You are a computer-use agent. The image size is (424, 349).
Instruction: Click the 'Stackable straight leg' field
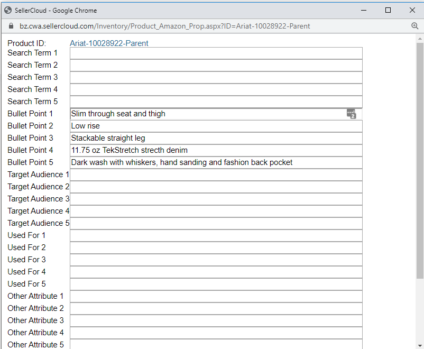216,139
